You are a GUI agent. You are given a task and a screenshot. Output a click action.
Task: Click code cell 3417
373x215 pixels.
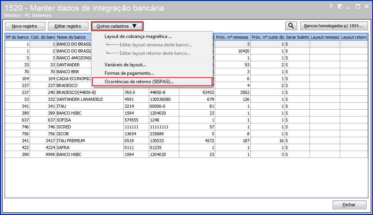(x=43, y=141)
